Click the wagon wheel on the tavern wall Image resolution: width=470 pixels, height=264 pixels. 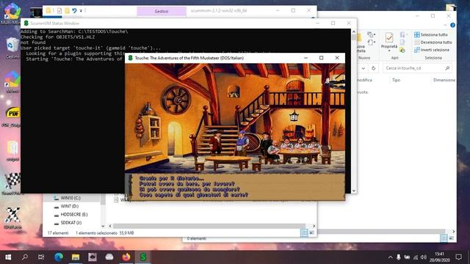pos(176,100)
